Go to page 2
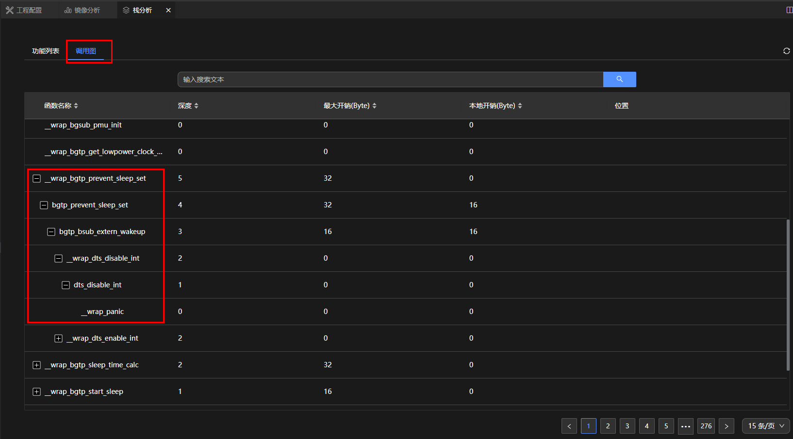793x439 pixels. (608, 426)
